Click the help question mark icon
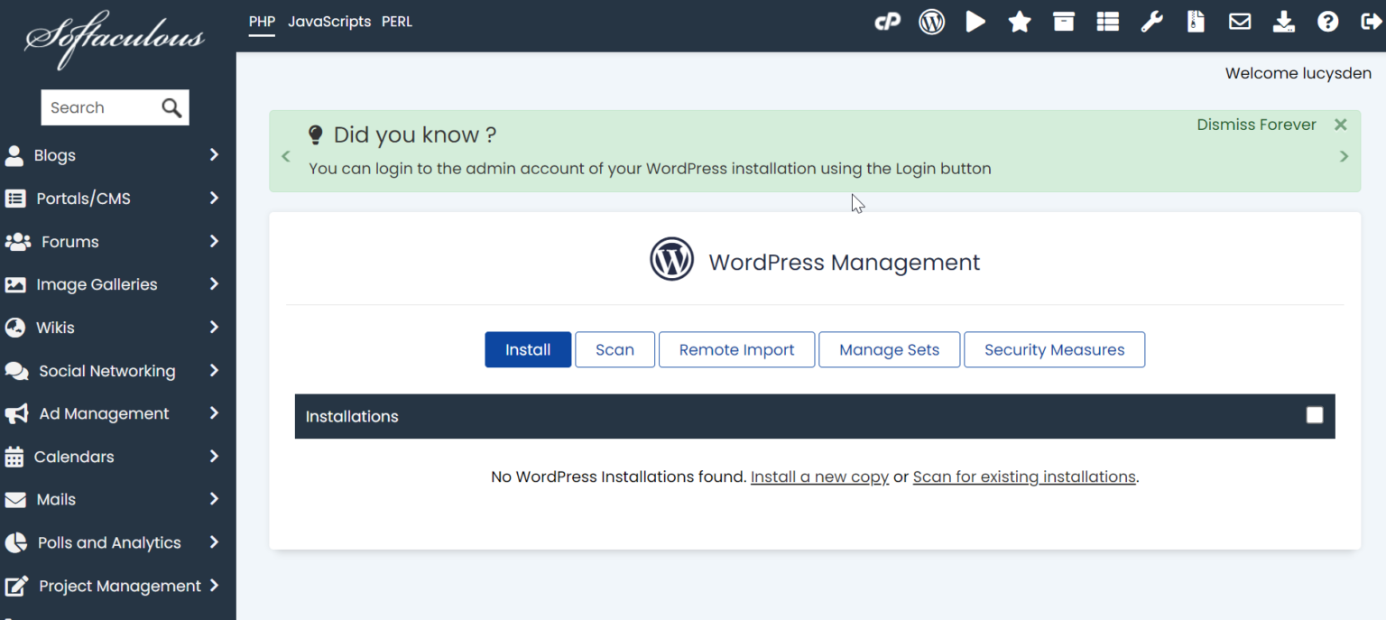 tap(1327, 23)
